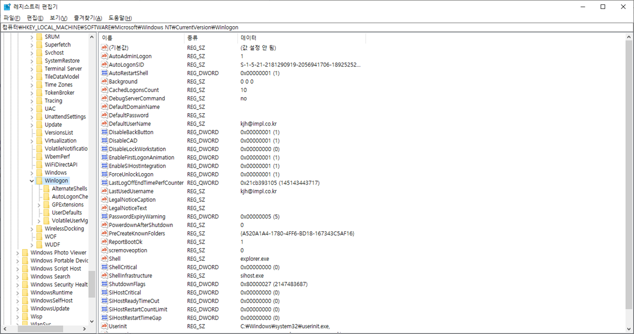
Task: Click the folder icon beside Winlogon
Action: [x=39, y=180]
